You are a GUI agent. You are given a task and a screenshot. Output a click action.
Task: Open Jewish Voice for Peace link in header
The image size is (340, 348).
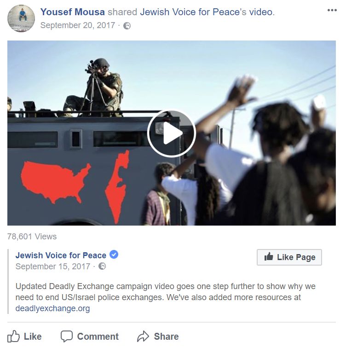point(193,12)
